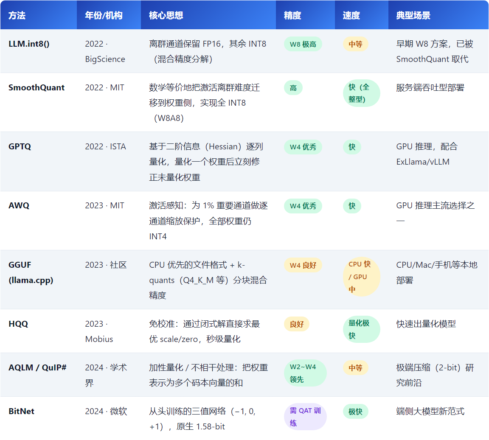Click the 中等 speed badge in LLM.int8() row
Screen dimensions: 489x440
[356, 44]
